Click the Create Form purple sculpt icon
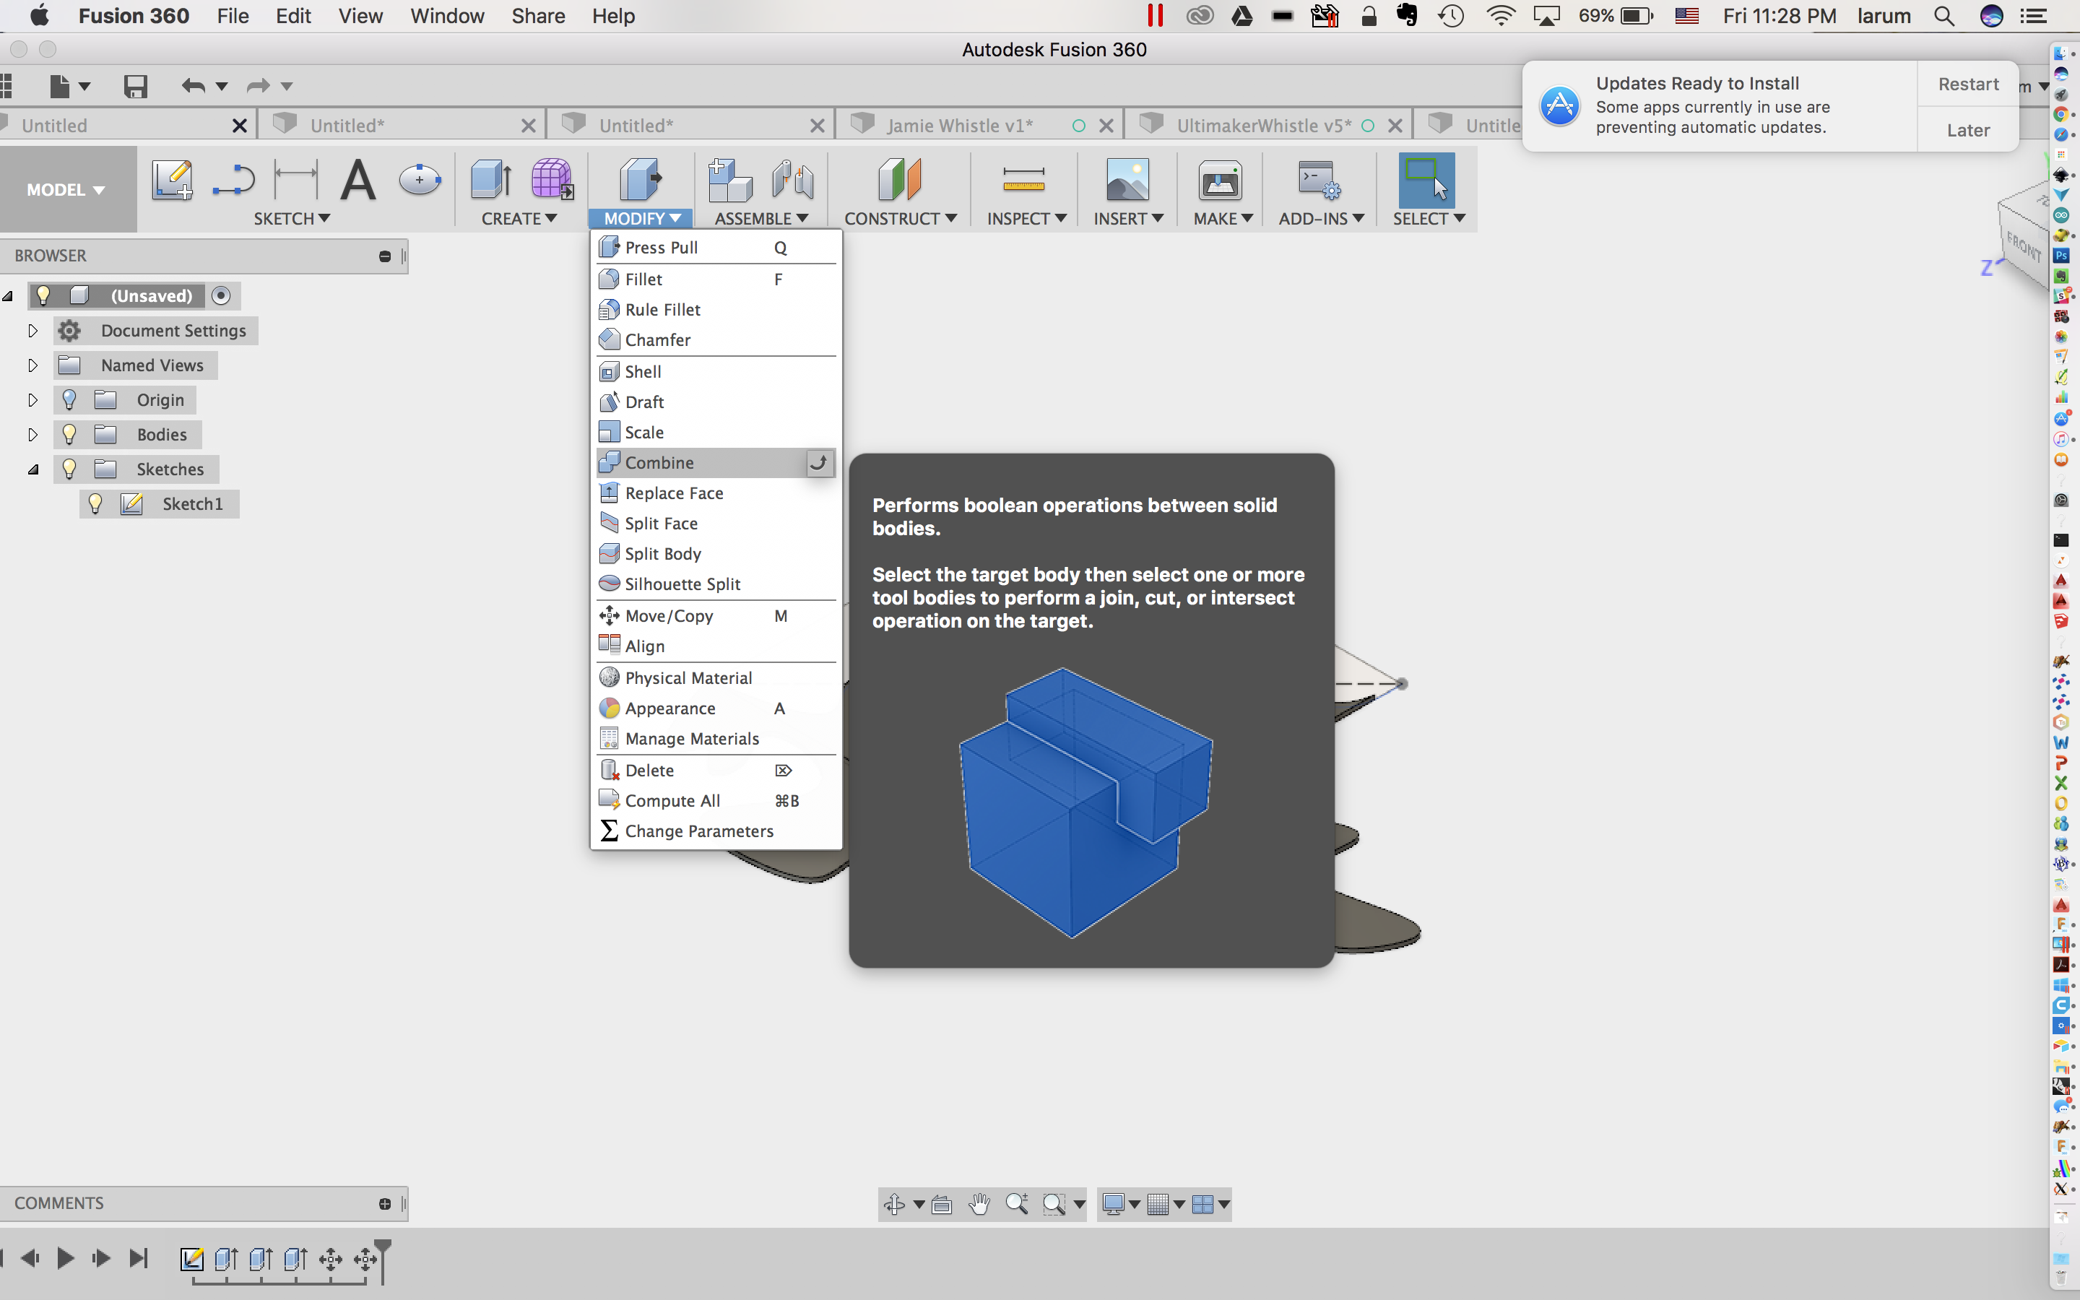The height and width of the screenshot is (1300, 2080). [552, 180]
